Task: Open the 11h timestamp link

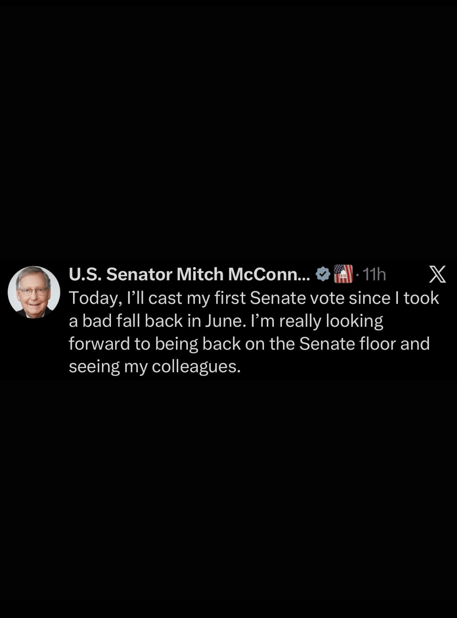Action: coord(374,275)
